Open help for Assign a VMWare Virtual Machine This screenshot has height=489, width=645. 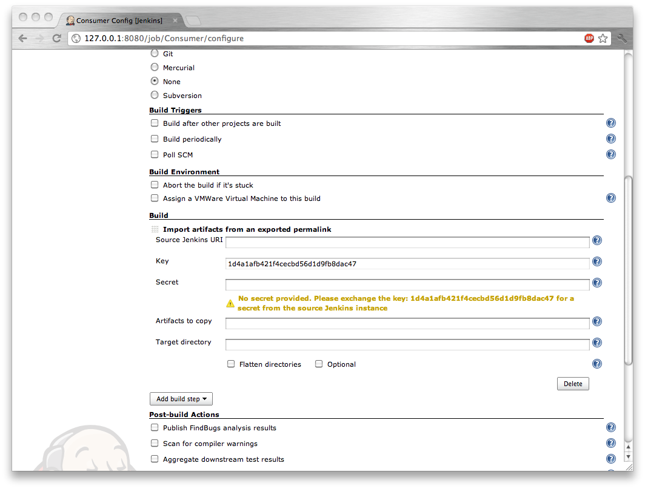pos(611,198)
